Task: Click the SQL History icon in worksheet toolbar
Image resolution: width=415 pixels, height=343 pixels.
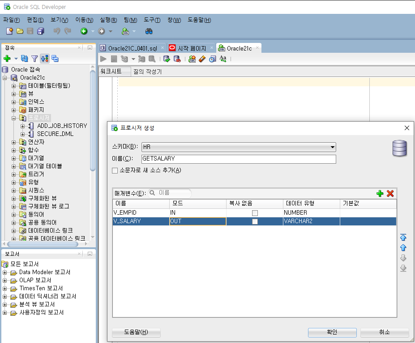Action: tap(213, 59)
